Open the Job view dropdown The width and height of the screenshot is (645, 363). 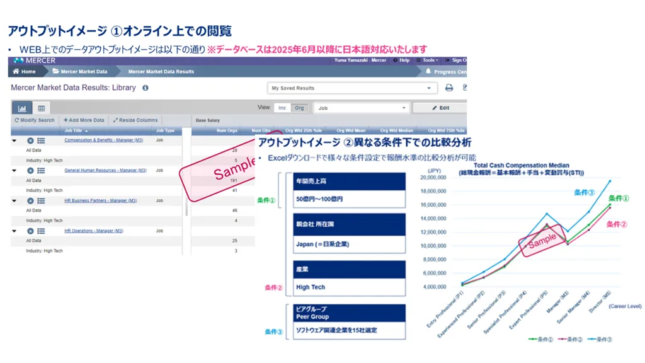pyautogui.click(x=362, y=108)
